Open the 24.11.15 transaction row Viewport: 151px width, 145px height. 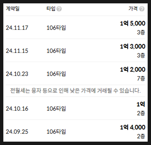(x=76, y=50)
